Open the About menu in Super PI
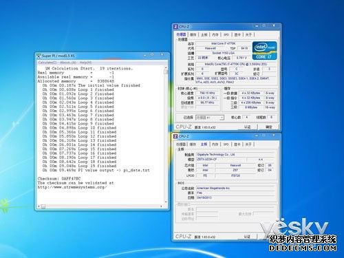The image size is (344, 258). pos(67,63)
